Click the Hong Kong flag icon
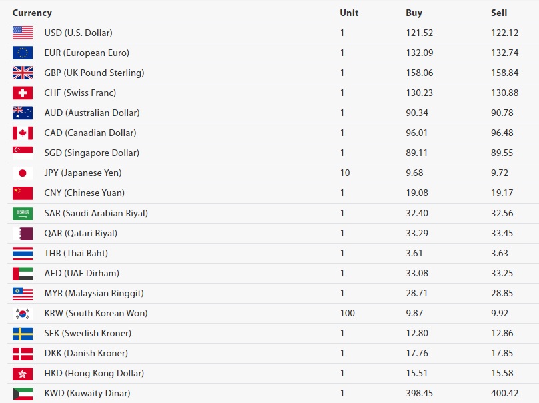Viewport: 539px width, 403px height. [22, 373]
